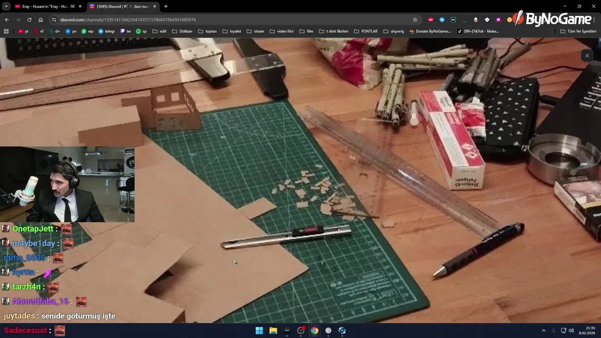Expand the toptan bookmarks folder
The width and height of the screenshot is (601, 338).
pos(208,31)
